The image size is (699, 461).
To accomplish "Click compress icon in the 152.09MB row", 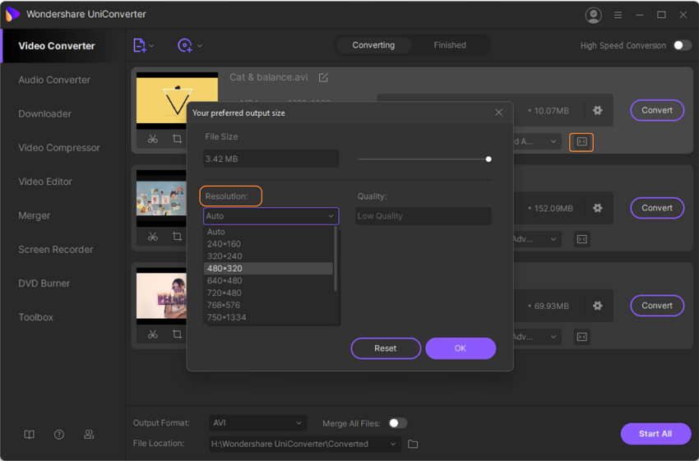I will 581,239.
